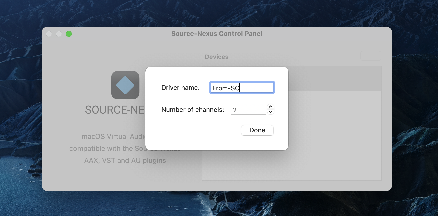The width and height of the screenshot is (438, 216).
Task: Click the SOURCE-NEXUS logo text
Action: 115,110
